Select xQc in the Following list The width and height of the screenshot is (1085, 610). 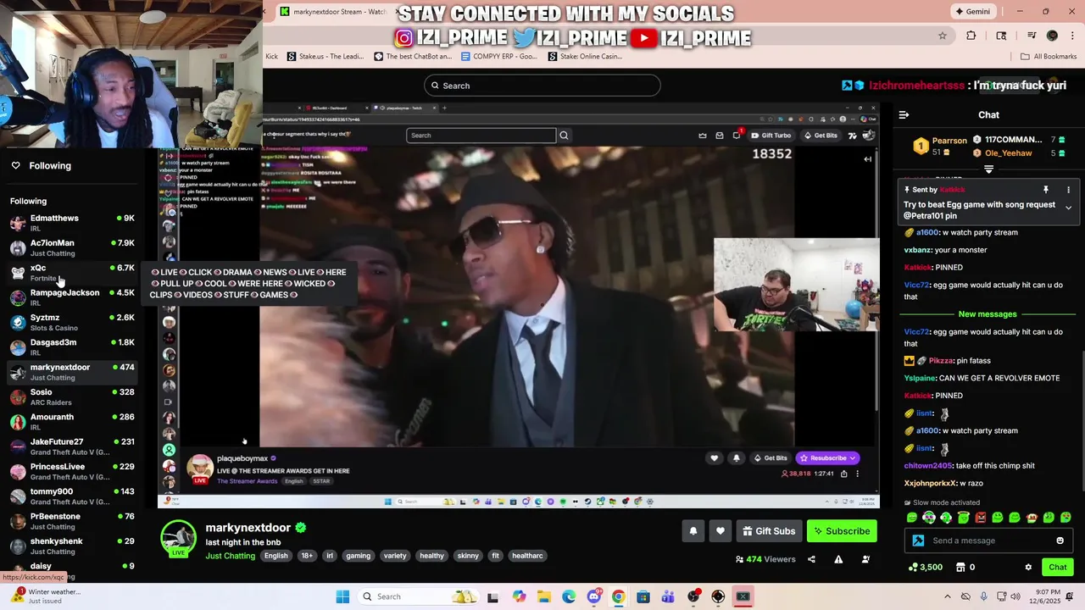pyautogui.click(x=72, y=272)
